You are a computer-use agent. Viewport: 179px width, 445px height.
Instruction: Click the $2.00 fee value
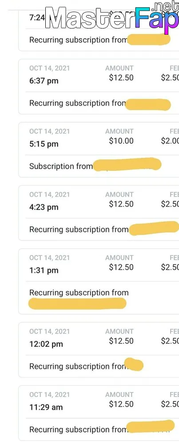coord(170,141)
